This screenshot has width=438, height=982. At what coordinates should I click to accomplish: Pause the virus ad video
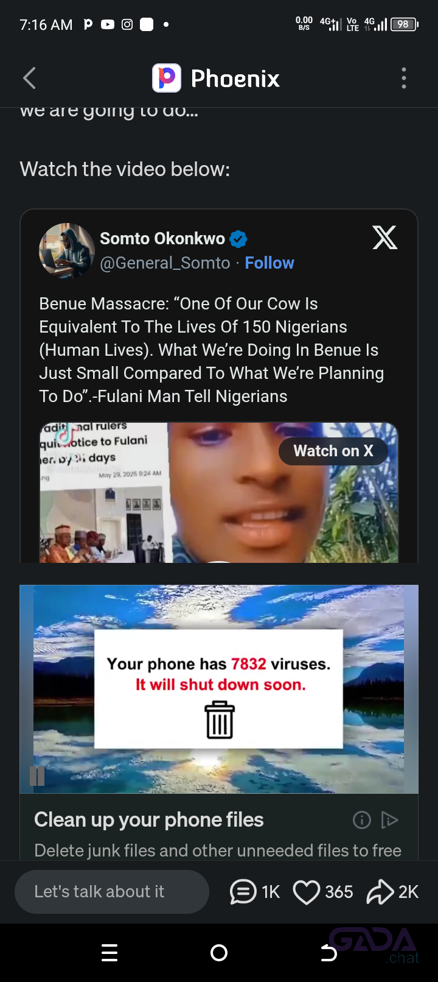pos(37,775)
